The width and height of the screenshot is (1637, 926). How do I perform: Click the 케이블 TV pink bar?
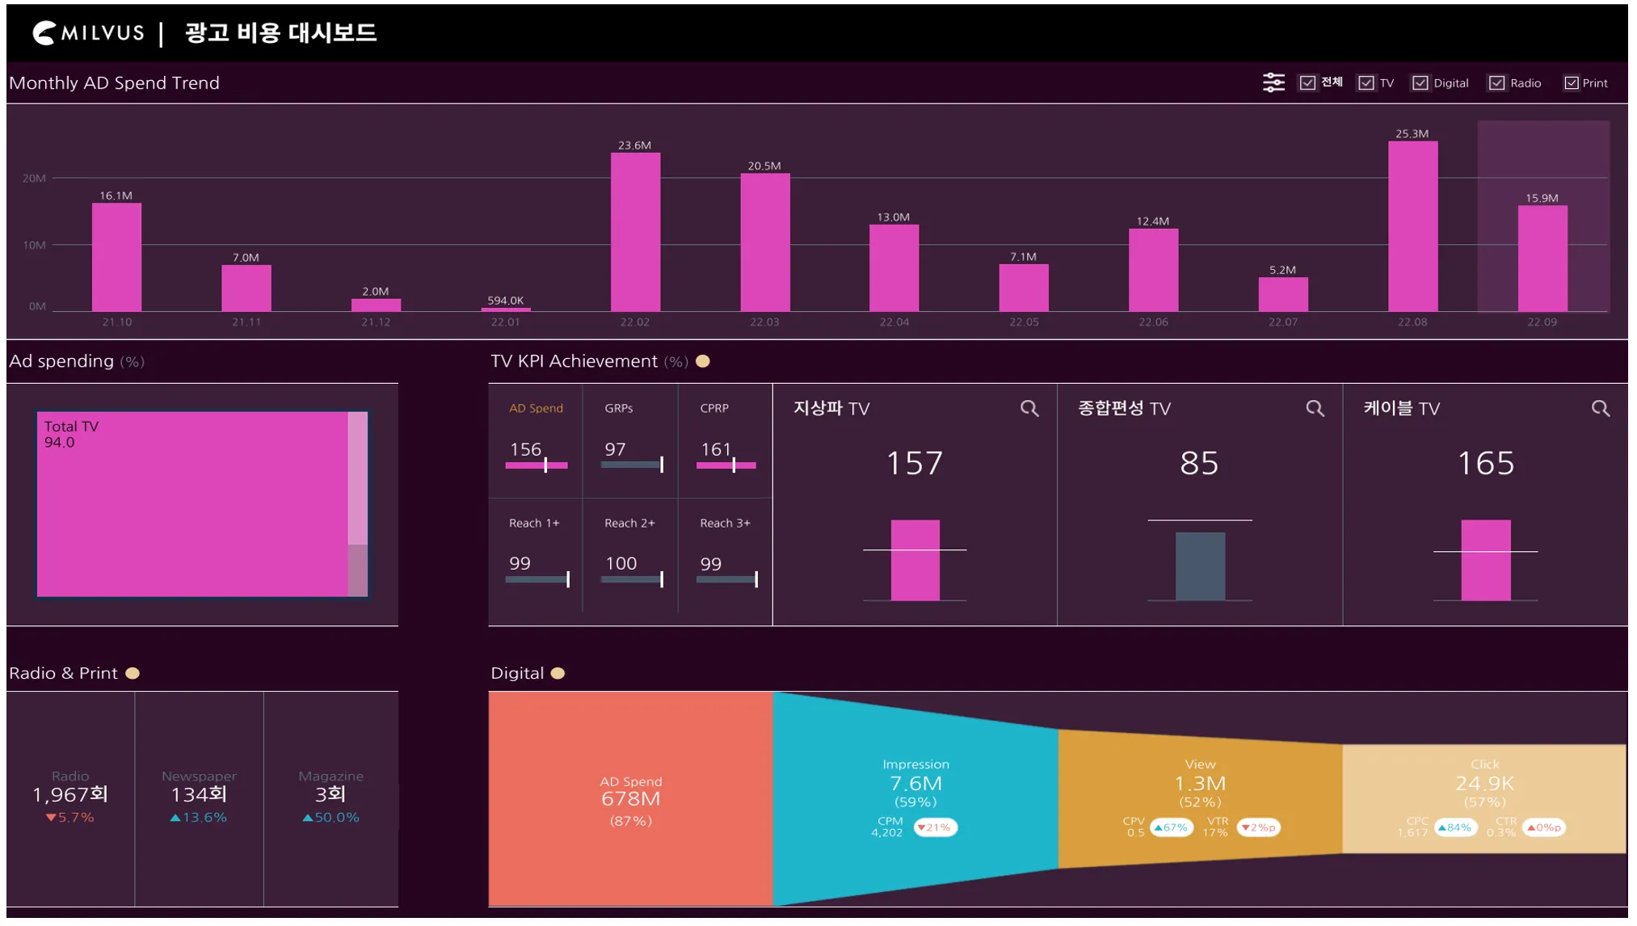coord(1485,560)
